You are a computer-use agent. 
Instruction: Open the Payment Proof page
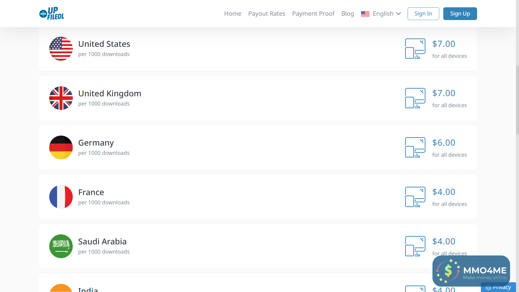pos(313,14)
